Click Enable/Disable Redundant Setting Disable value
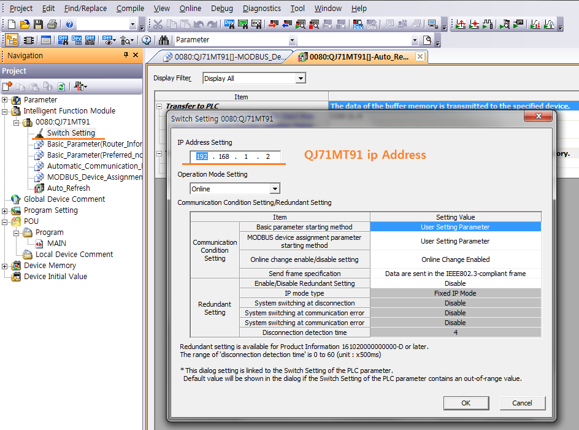Viewport: 579px width, 430px height. click(455, 283)
